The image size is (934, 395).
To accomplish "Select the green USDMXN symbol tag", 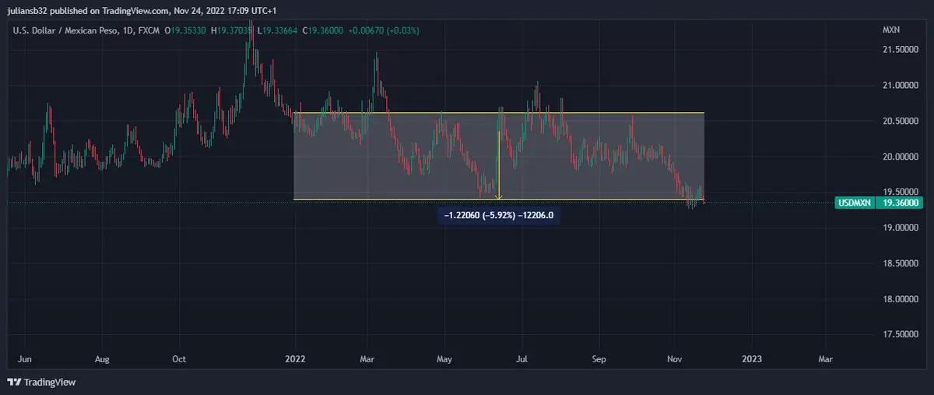I will coord(854,202).
